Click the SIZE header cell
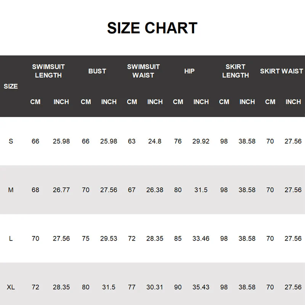The image size is (305, 305). tap(11, 86)
